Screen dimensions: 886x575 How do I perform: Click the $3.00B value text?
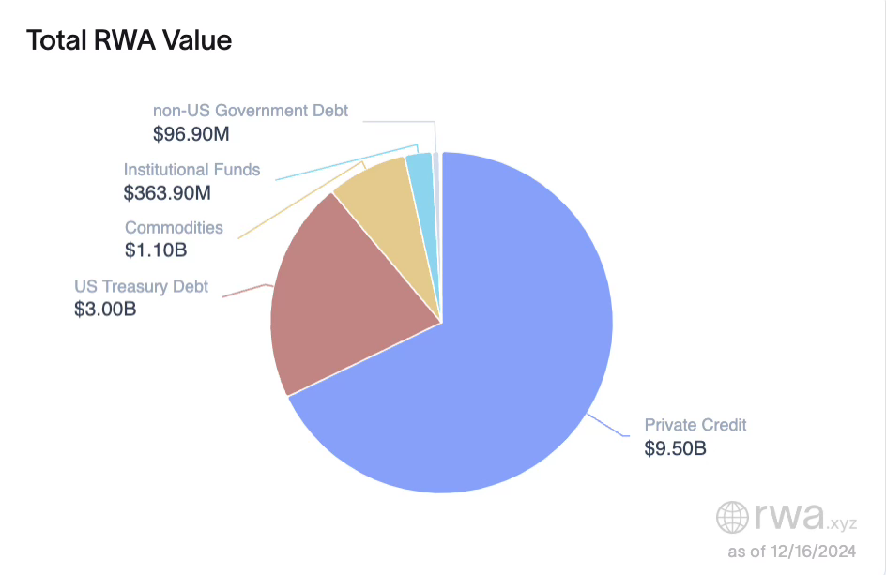pyautogui.click(x=105, y=309)
